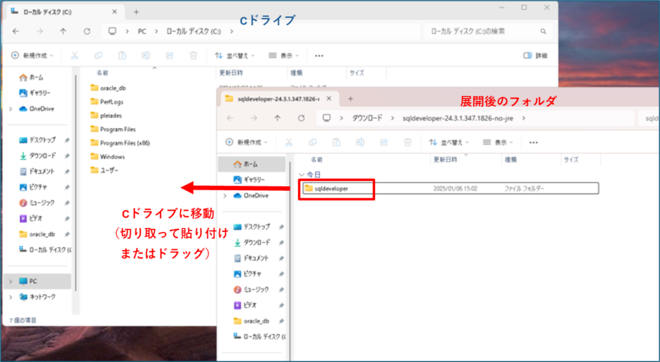Open the 表示 view dropdown in the C drive window

point(284,55)
